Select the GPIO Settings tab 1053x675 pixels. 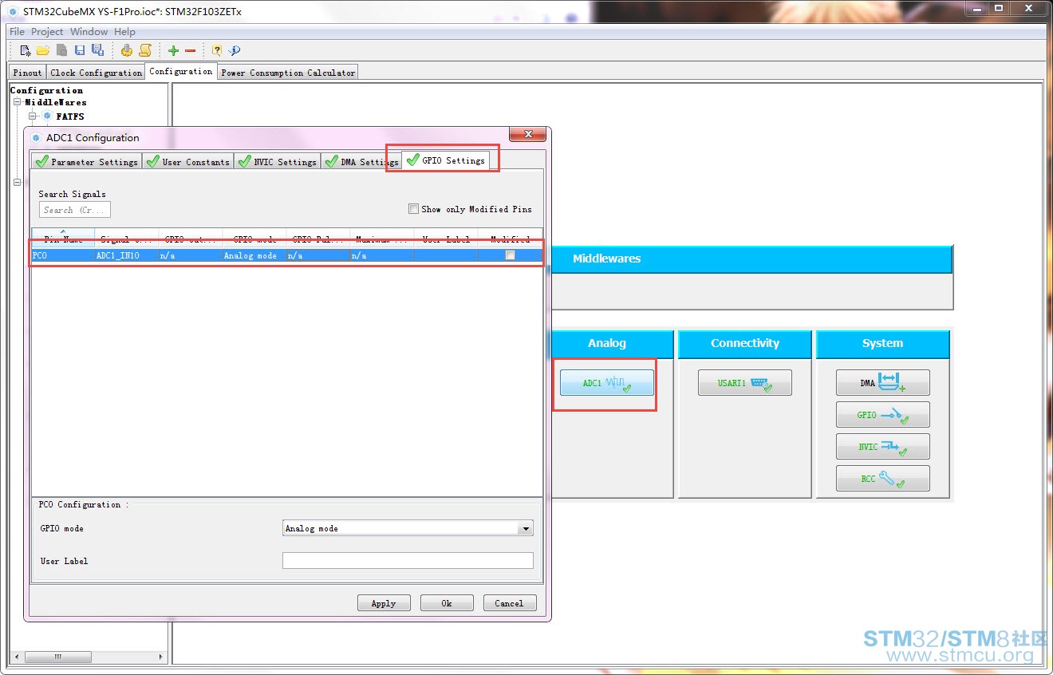point(446,160)
